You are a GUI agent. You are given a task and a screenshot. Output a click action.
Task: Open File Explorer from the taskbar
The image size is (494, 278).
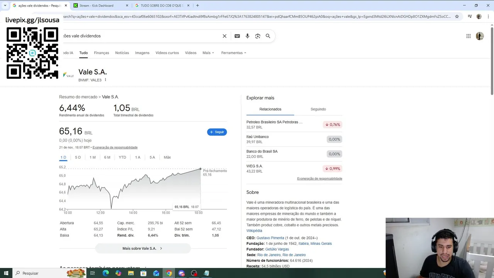(131, 273)
